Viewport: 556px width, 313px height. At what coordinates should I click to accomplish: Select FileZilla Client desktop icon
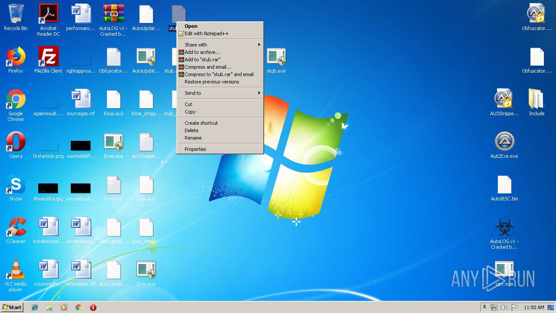[x=48, y=60]
